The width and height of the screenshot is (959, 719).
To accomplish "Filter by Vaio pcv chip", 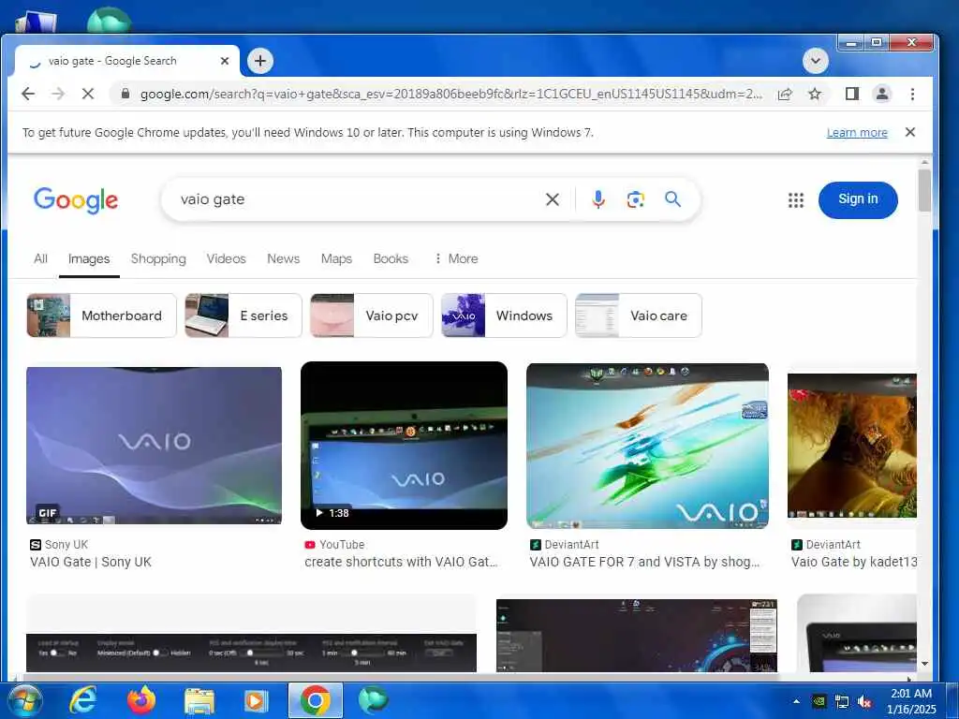I will [x=372, y=315].
